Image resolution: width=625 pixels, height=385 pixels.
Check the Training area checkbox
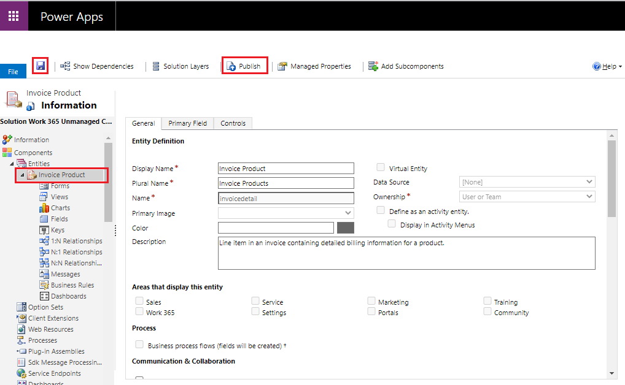coord(487,300)
